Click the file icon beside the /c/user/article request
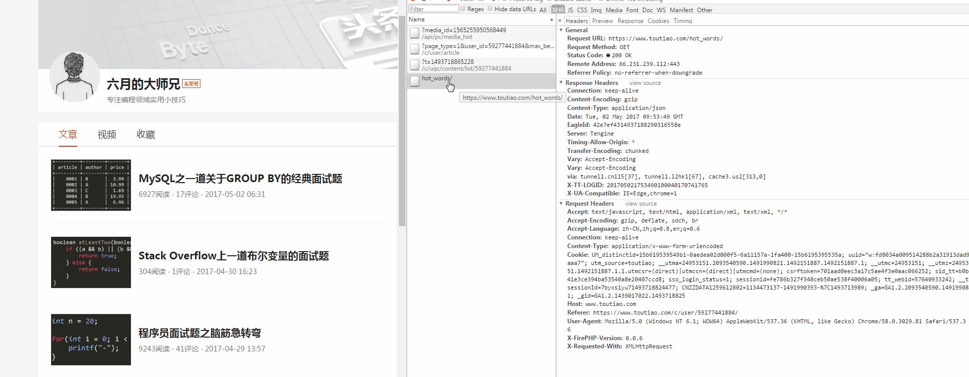 (415, 49)
